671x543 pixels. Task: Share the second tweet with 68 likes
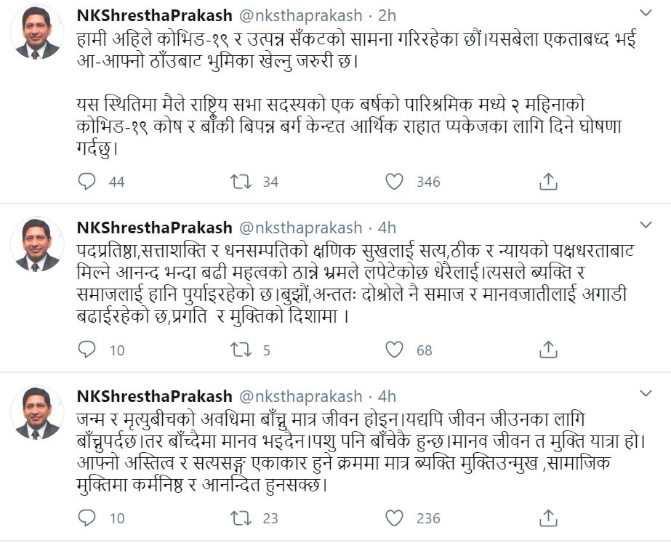pyautogui.click(x=548, y=350)
